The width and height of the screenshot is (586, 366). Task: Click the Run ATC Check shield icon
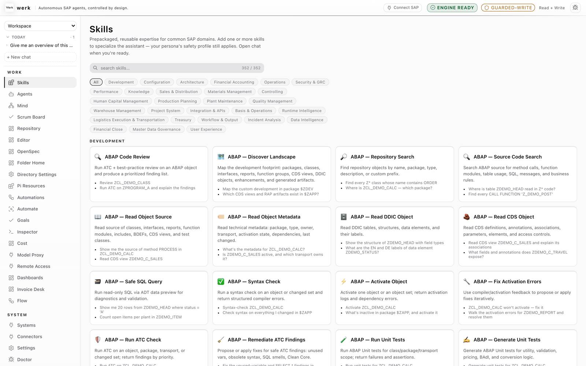coord(98,340)
